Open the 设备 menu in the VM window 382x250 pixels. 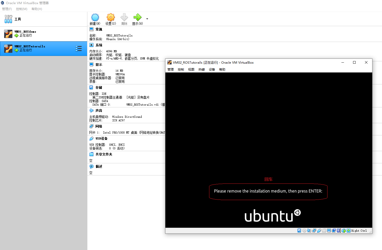212,69
